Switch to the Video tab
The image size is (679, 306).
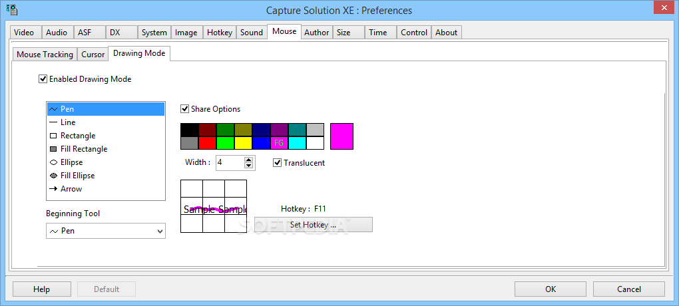tap(26, 33)
